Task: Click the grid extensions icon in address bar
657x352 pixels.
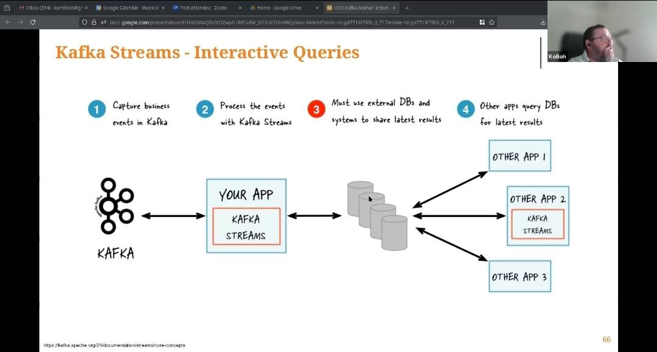Action: 482,22
